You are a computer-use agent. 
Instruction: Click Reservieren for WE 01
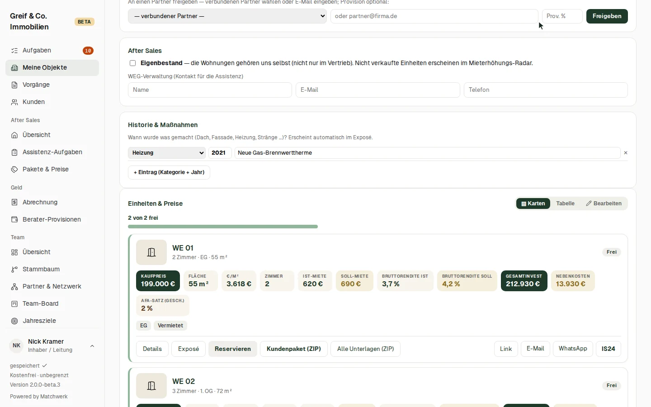pyautogui.click(x=233, y=349)
